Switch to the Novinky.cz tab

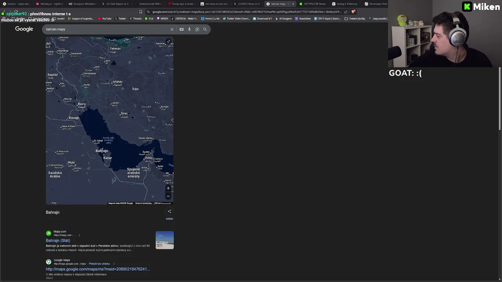click(x=49, y=4)
